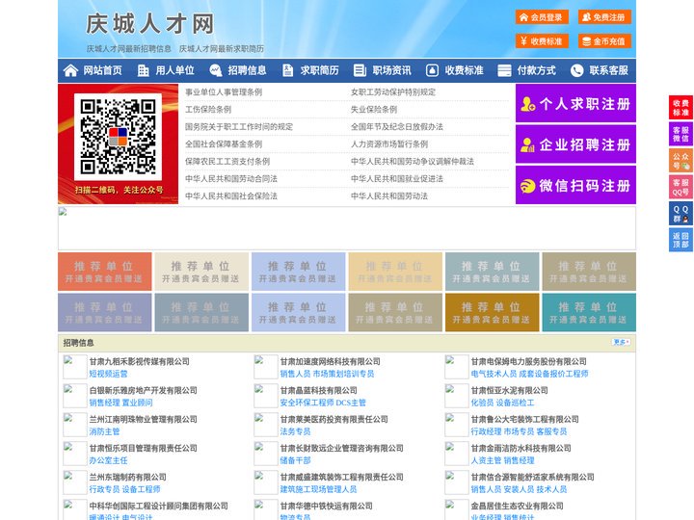Open company 甘肃九相禾影视传媒有限公司
Screen dimensions: 694x520
pyautogui.click(x=140, y=361)
